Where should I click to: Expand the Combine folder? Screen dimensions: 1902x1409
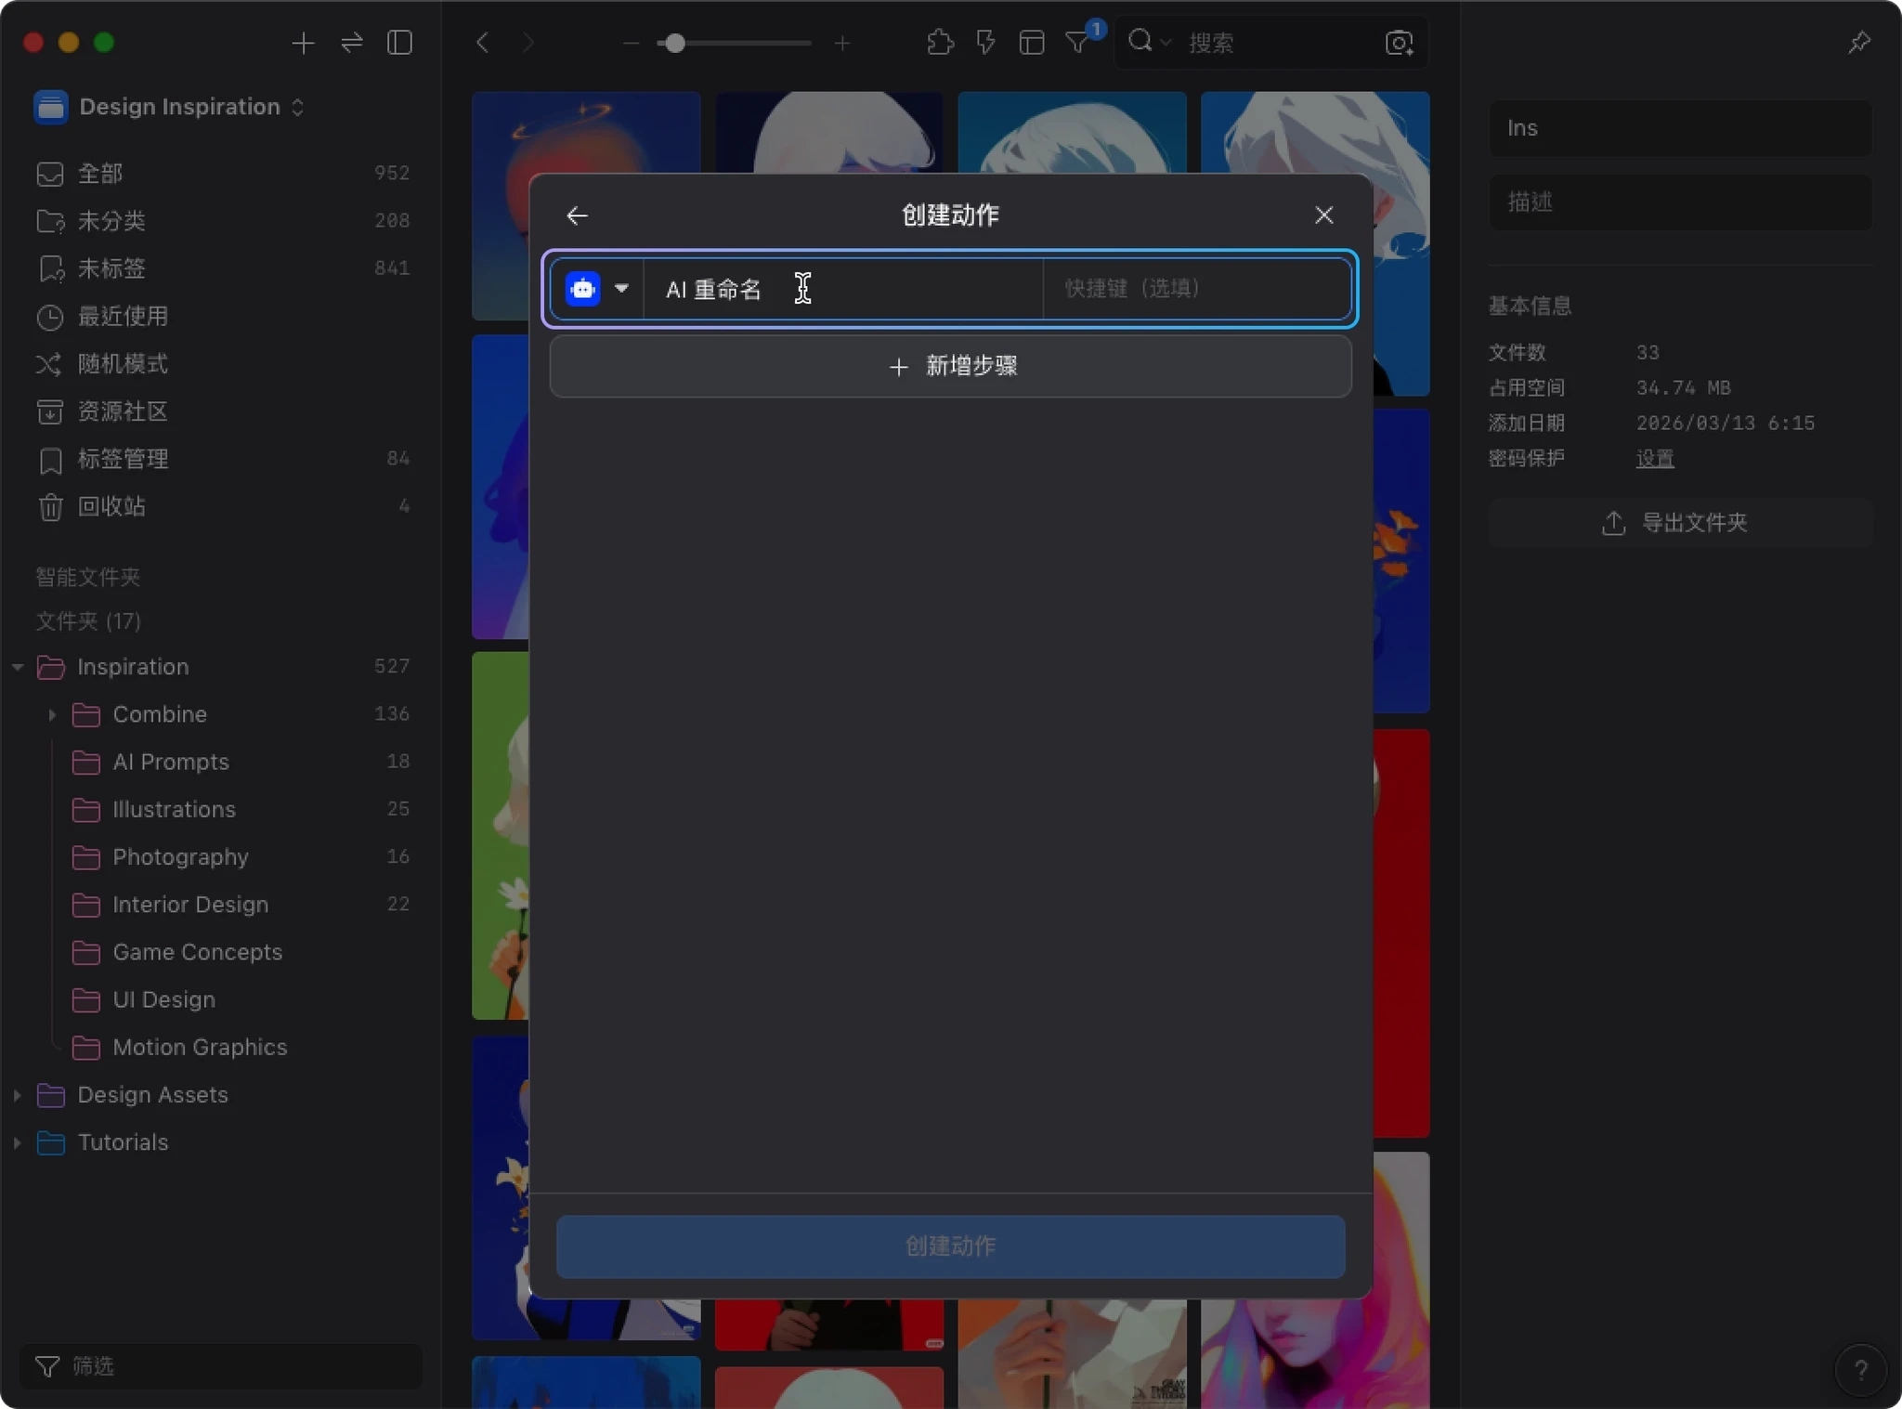(x=52, y=714)
